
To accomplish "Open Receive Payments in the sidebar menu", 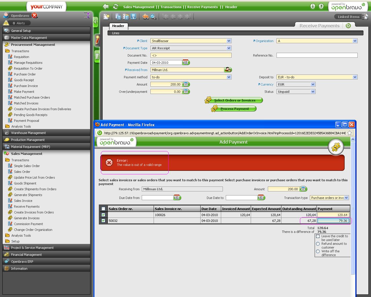I will 27,207.
